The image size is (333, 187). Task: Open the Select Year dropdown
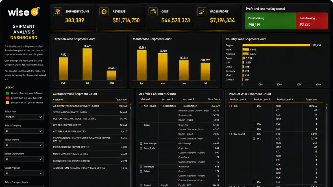pyautogui.click(x=24, y=117)
